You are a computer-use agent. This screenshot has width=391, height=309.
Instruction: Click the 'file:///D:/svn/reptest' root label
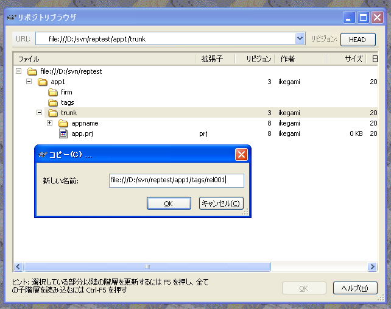[71, 72]
